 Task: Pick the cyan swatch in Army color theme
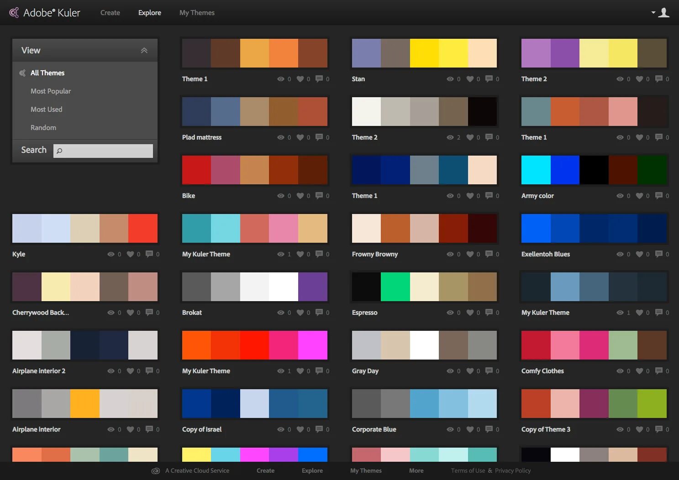[536, 170]
